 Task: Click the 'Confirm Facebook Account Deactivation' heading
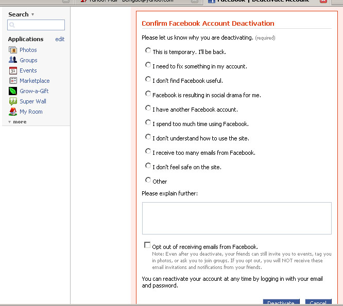coord(208,23)
